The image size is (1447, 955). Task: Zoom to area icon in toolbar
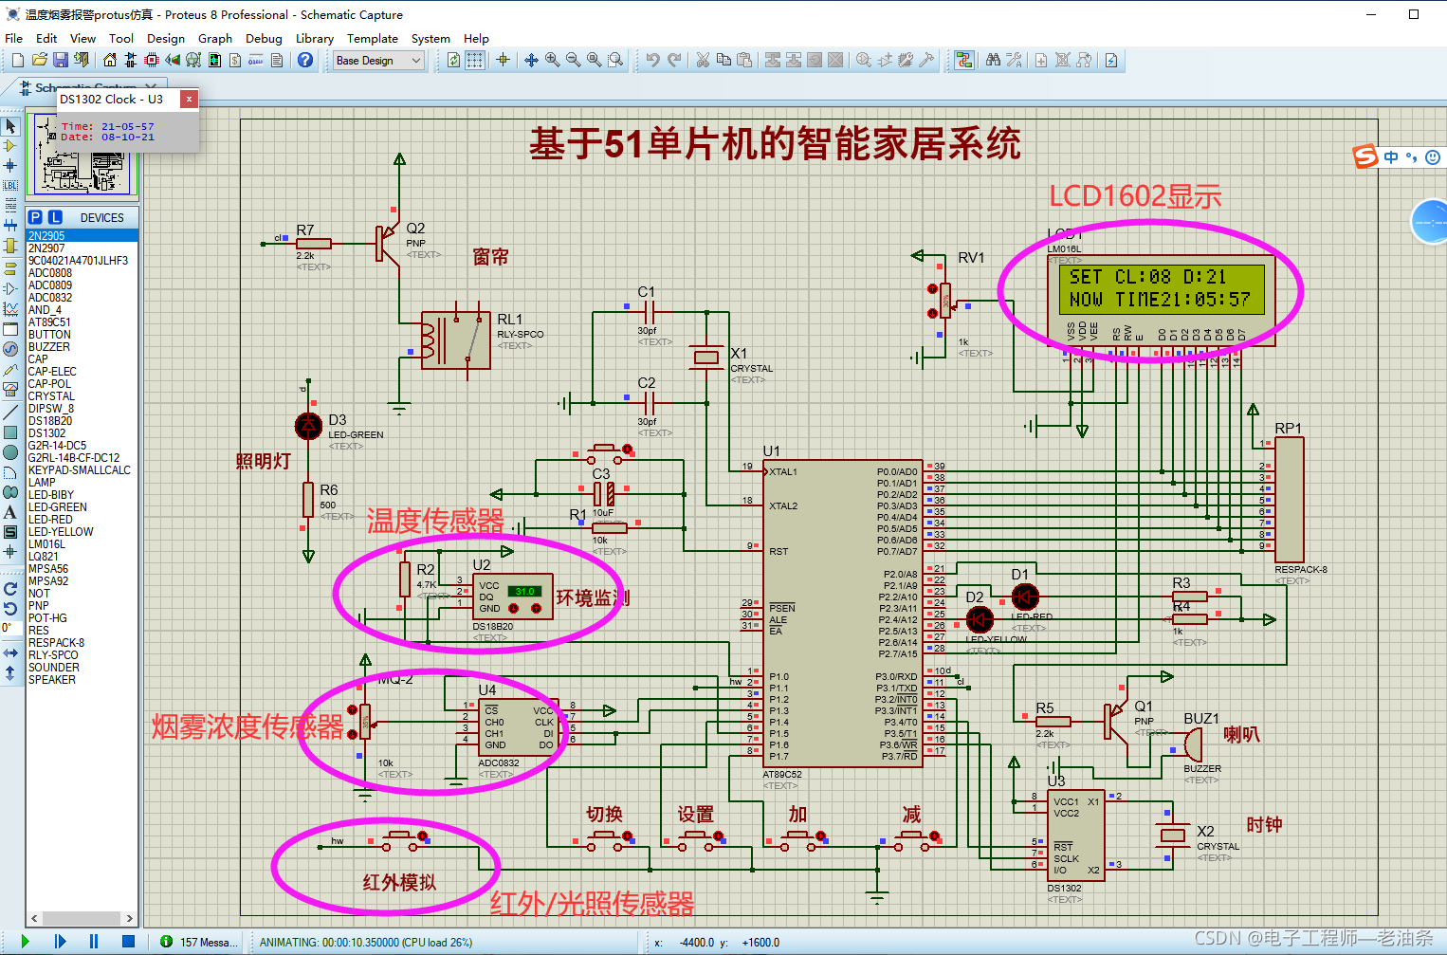click(615, 60)
